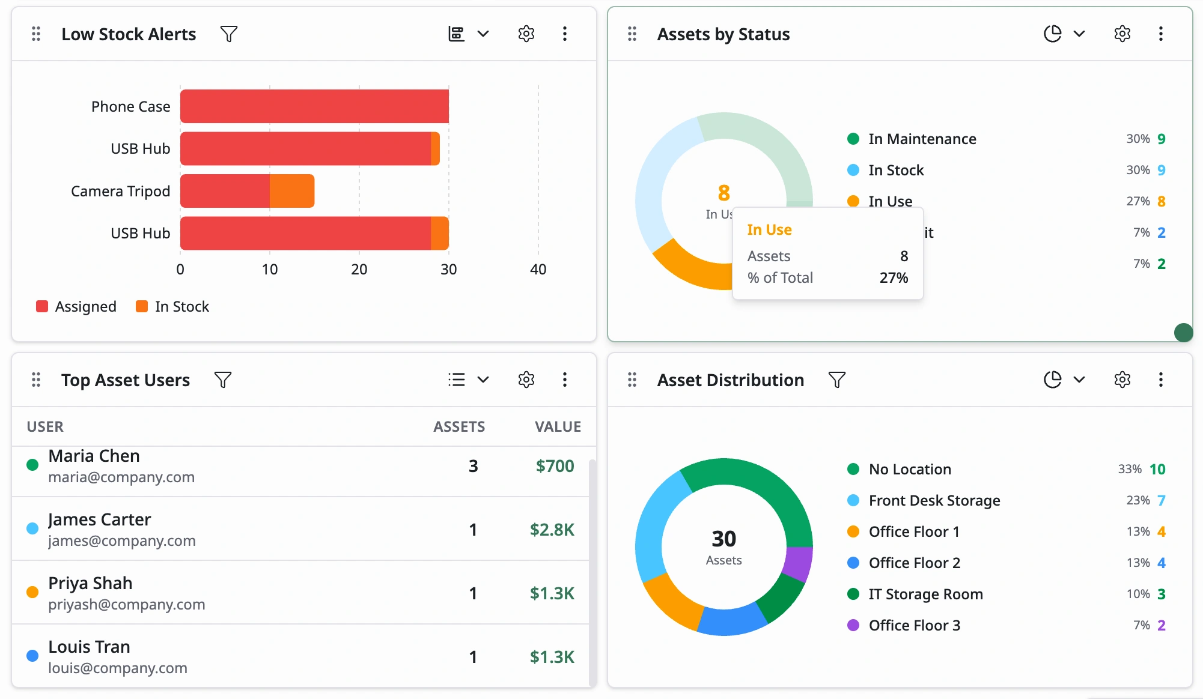Expand chart type chevron in Asset Distribution

pos(1079,380)
